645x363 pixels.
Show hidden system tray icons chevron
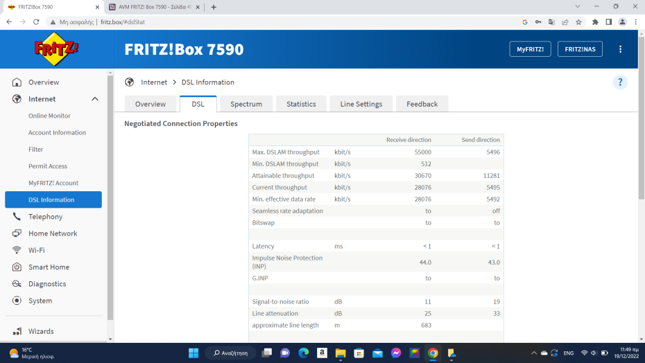(x=534, y=353)
